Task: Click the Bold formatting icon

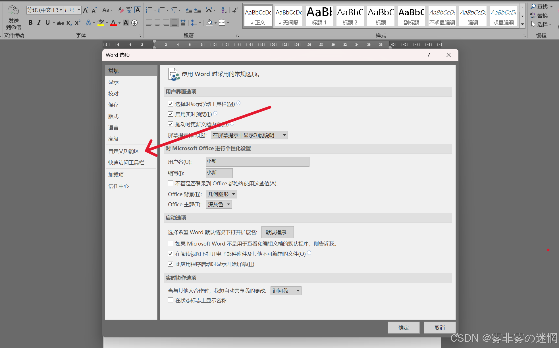Action: click(x=31, y=23)
